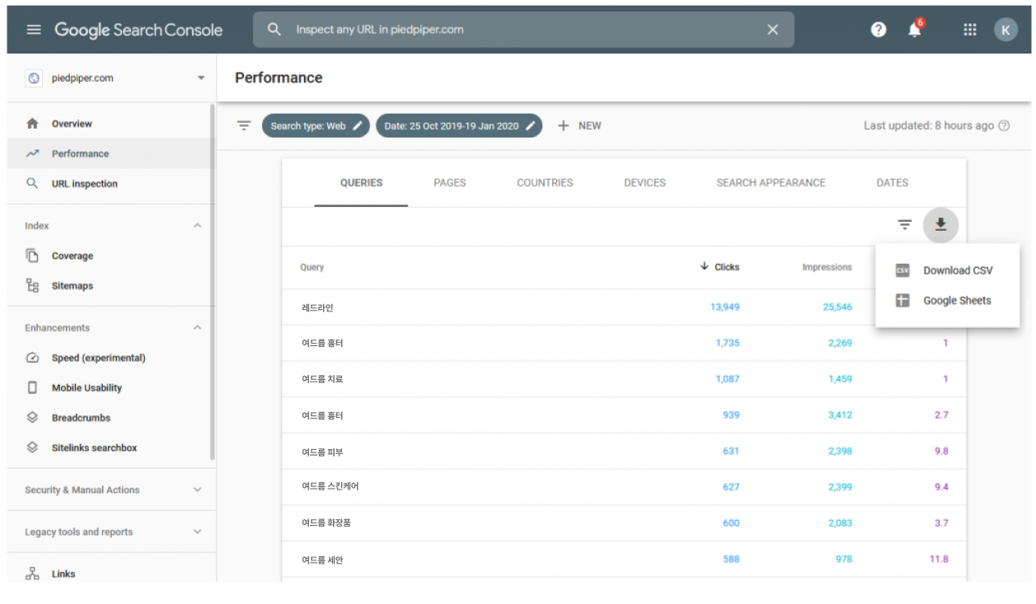
Task: Click the Date: 25 Oct 2019-19 Jan 2020 chip
Action: [459, 126]
